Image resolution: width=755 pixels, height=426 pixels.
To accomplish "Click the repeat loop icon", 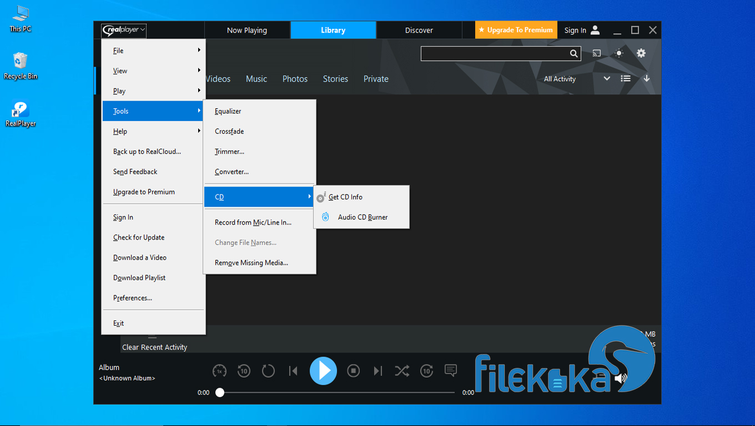I will [268, 371].
